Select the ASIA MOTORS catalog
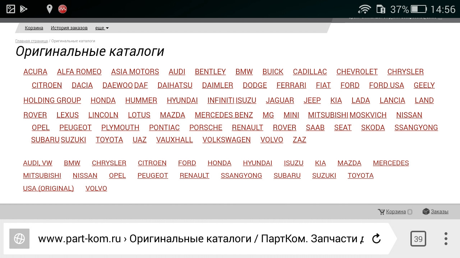460x258 pixels. pos(135,72)
